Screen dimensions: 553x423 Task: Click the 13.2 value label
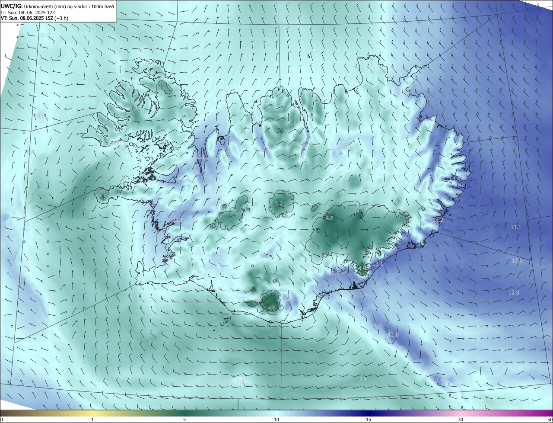coord(438,220)
